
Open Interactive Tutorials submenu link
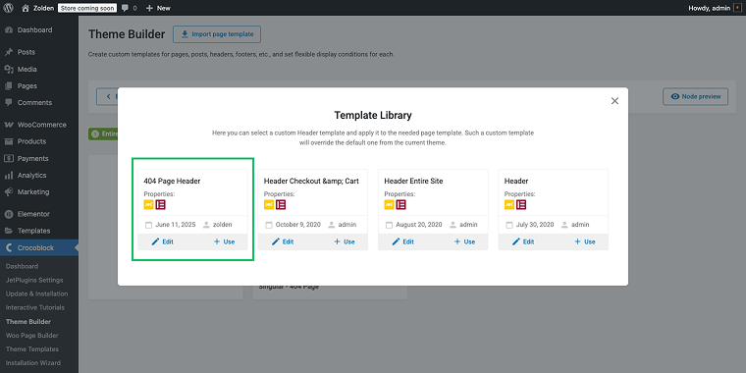(35, 308)
